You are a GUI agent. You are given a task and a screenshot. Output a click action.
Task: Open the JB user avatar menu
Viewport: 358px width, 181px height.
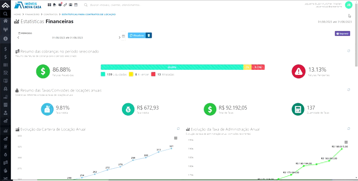[x=348, y=5]
